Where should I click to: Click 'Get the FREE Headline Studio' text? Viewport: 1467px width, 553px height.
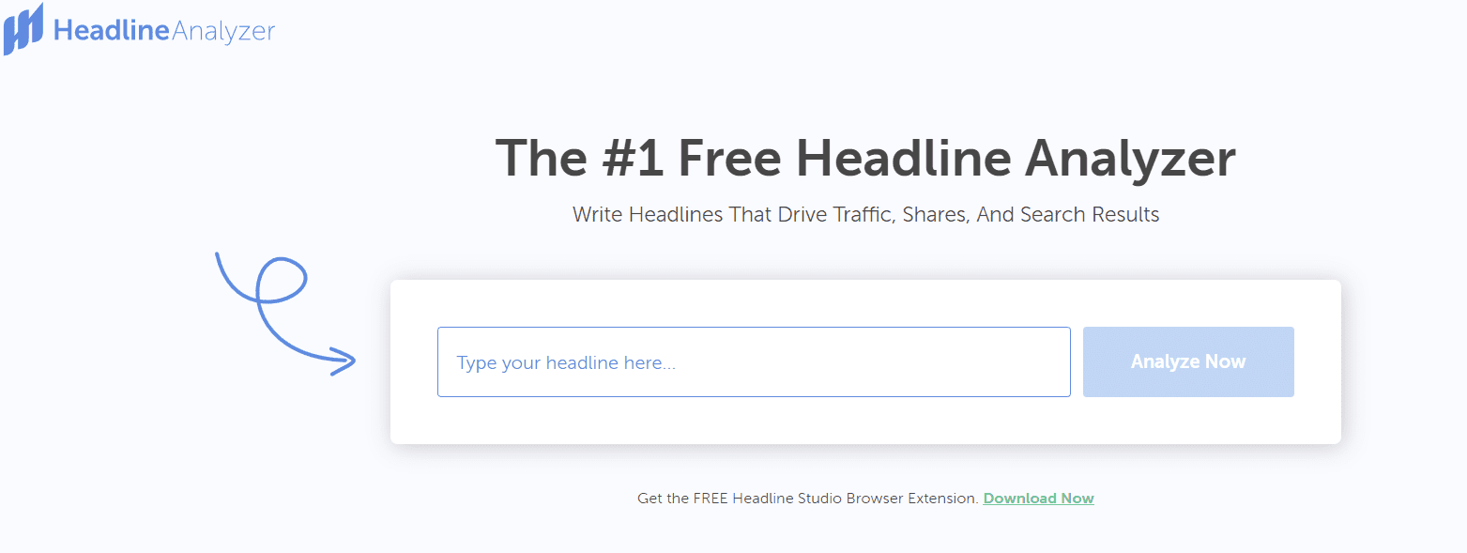click(x=741, y=498)
